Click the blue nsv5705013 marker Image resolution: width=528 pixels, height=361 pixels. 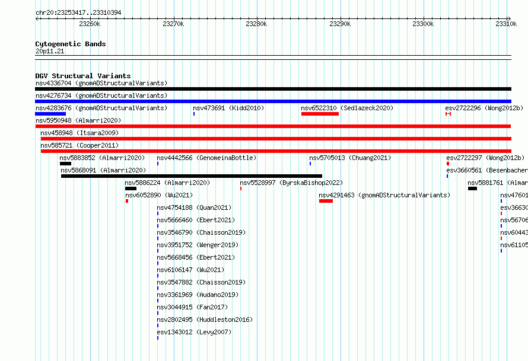[x=310, y=164]
